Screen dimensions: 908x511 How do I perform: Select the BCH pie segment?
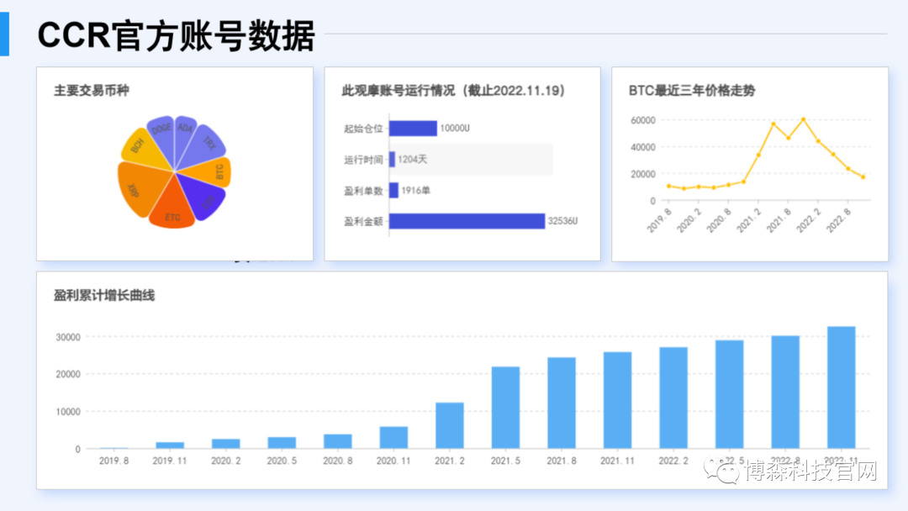coord(137,144)
